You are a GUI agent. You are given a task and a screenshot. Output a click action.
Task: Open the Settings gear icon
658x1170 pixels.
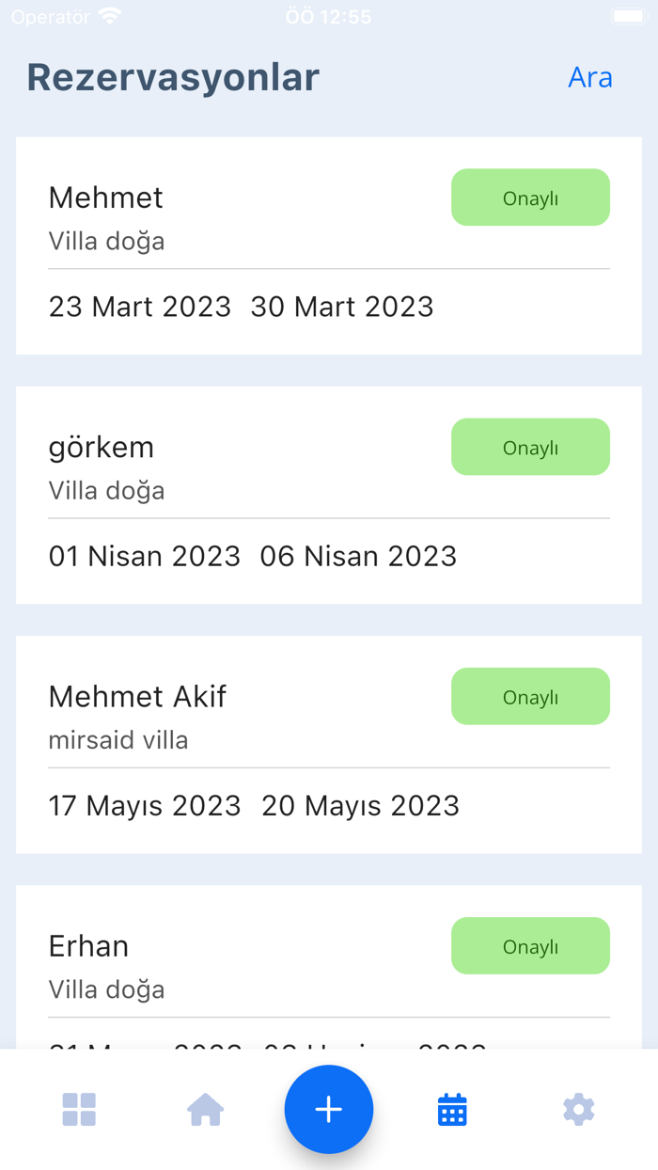click(x=578, y=1110)
